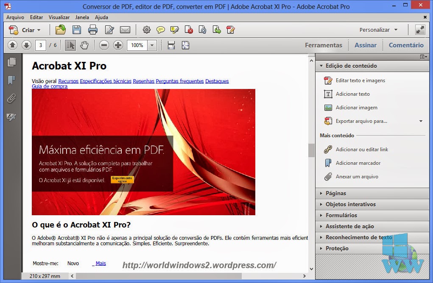The width and height of the screenshot is (433, 283).
Task: Open the Editar menu
Action: coord(36,17)
